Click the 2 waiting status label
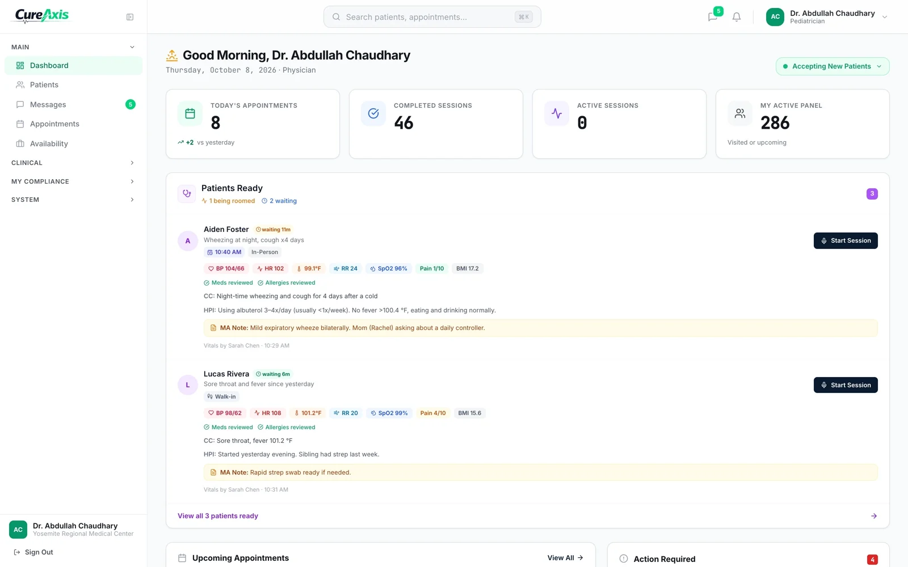 (x=279, y=201)
